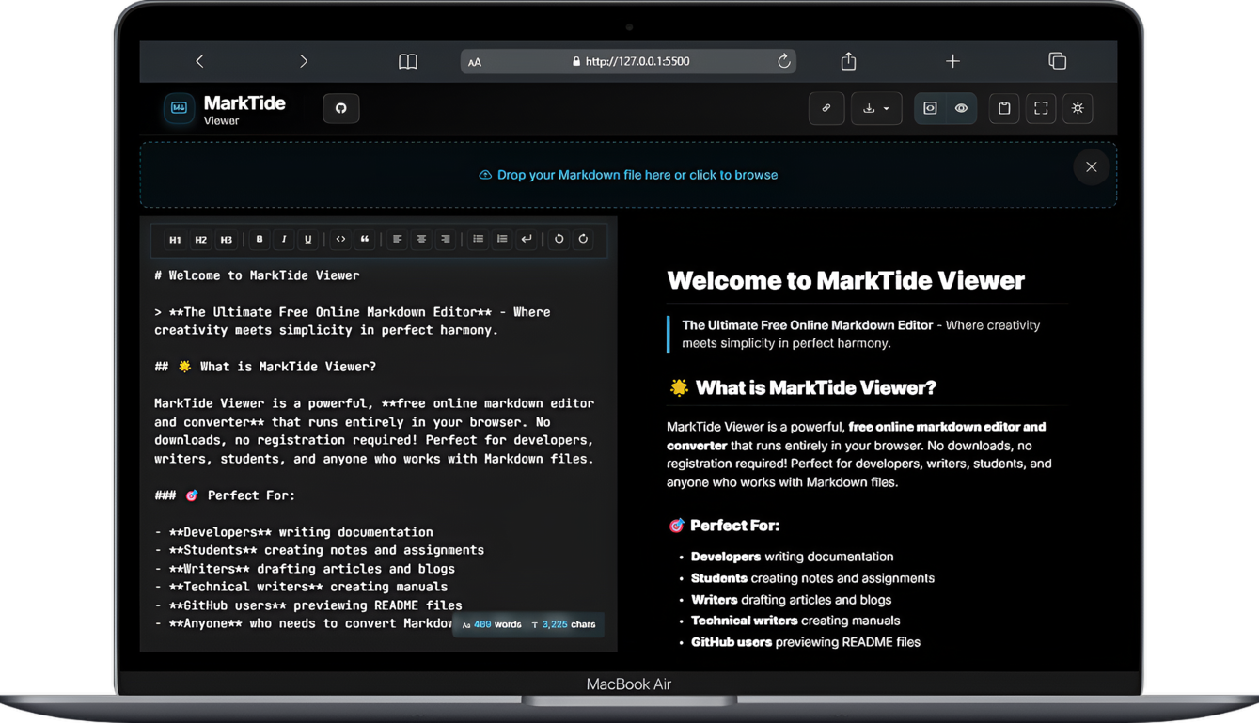Apply italic formatting

(x=284, y=240)
